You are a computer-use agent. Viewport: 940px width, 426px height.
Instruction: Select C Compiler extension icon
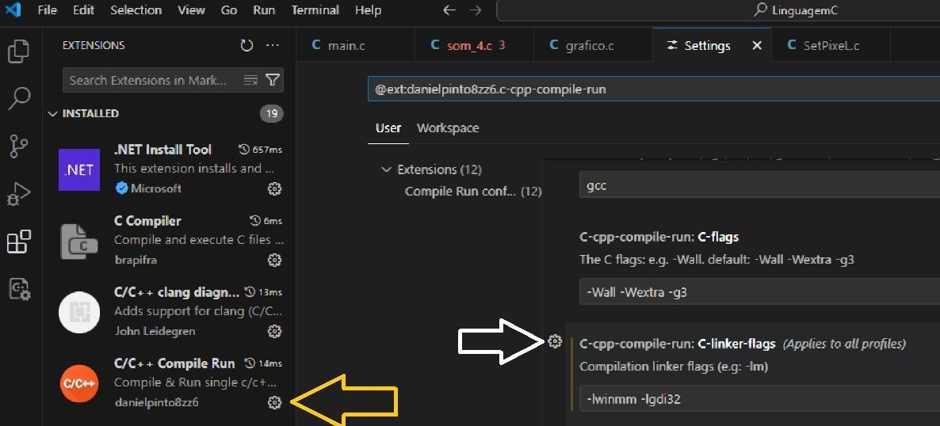79,241
